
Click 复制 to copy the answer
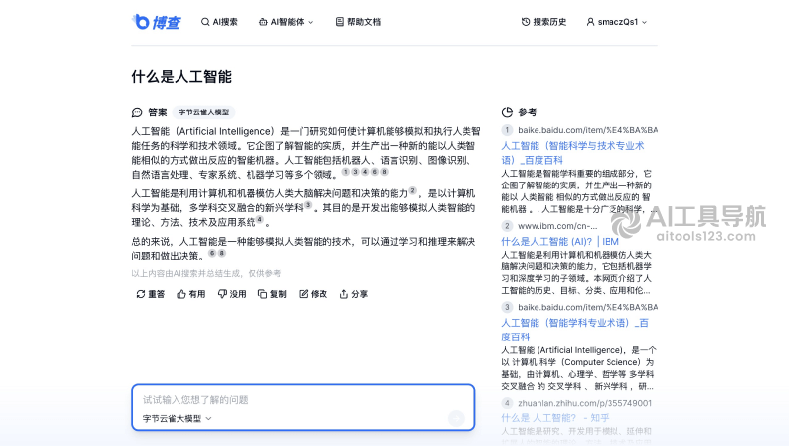click(x=272, y=294)
